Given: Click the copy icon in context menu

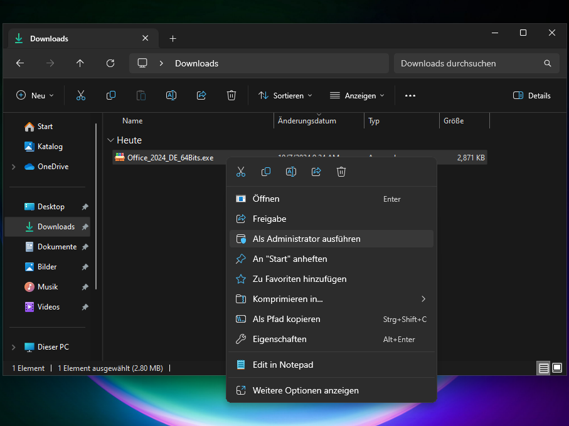Looking at the screenshot, I should point(266,172).
